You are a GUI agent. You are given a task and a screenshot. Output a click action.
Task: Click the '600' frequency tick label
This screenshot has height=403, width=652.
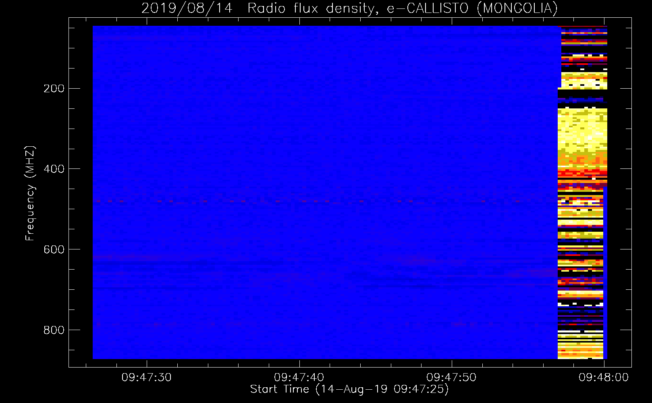pyautogui.click(x=54, y=249)
